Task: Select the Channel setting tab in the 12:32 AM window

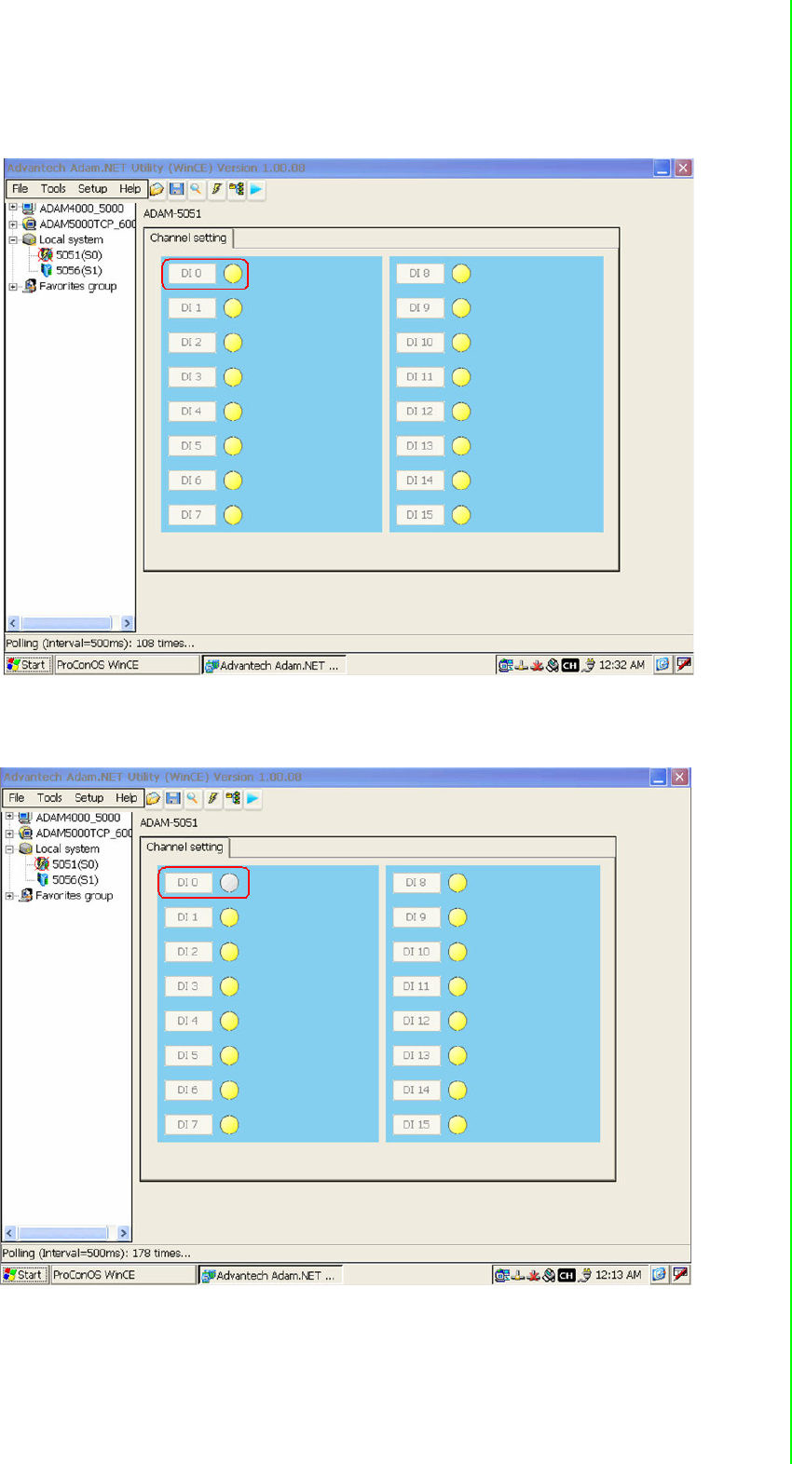Action: (188, 238)
